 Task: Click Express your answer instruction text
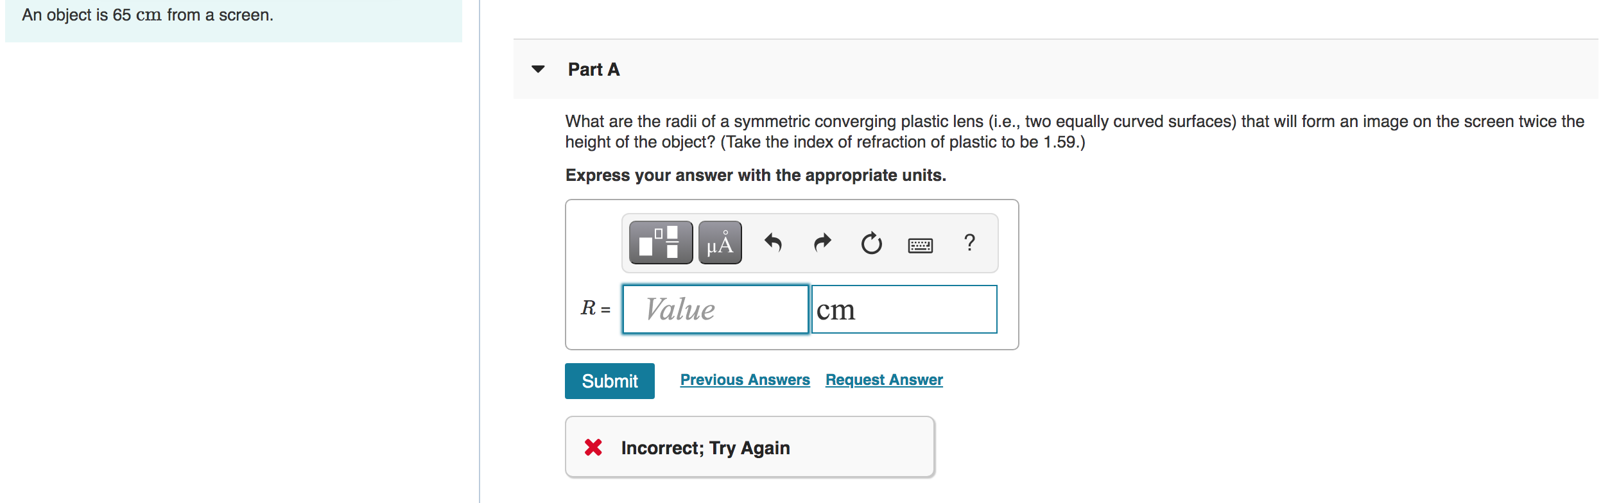756,175
